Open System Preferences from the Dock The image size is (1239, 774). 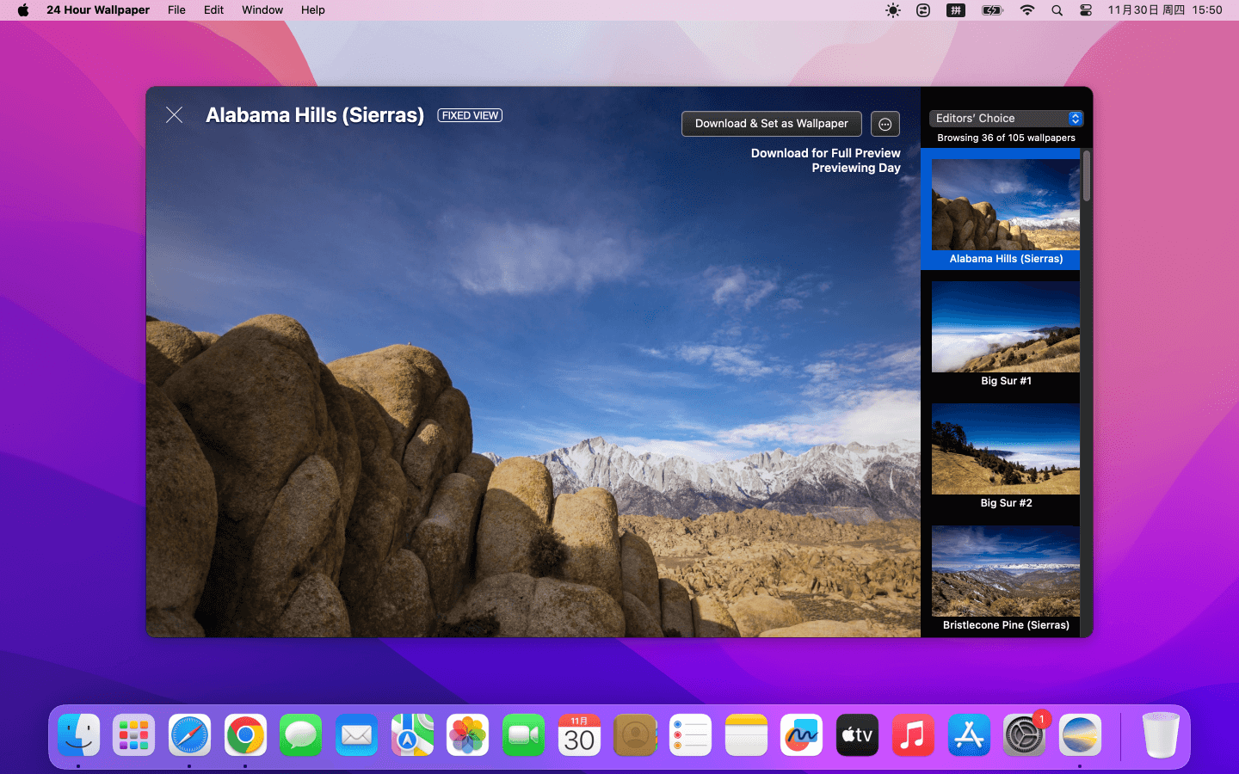pos(1024,735)
